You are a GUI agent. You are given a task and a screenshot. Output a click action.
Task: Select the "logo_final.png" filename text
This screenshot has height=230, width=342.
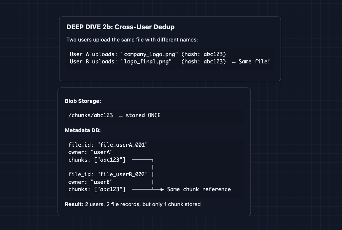pyautogui.click(x=147, y=62)
